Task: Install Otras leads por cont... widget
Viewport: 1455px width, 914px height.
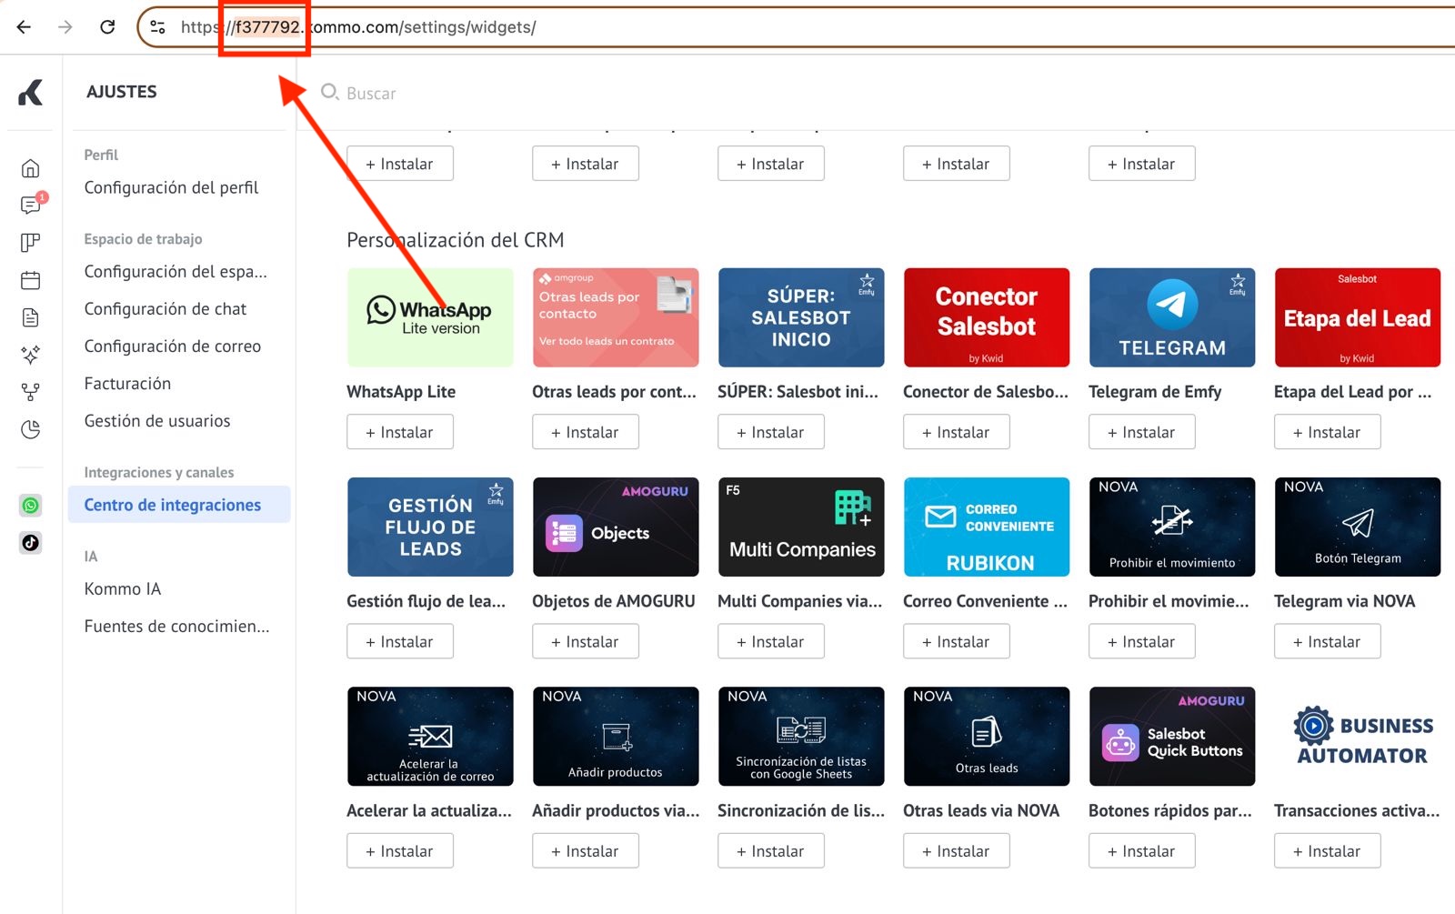Action: (x=586, y=432)
